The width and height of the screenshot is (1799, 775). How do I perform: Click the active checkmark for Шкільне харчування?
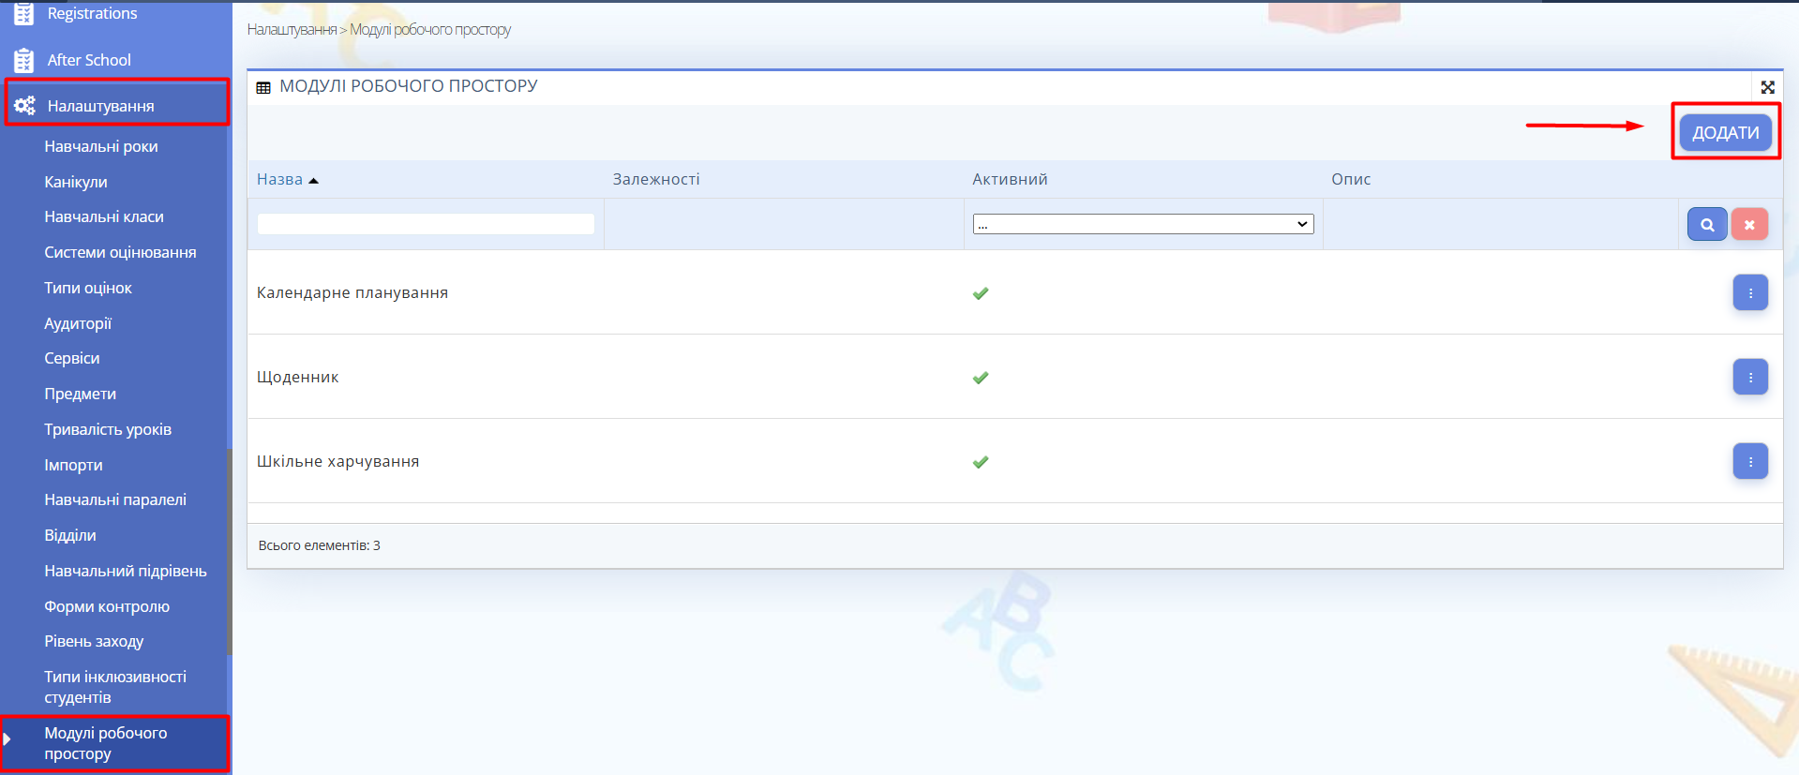981,462
